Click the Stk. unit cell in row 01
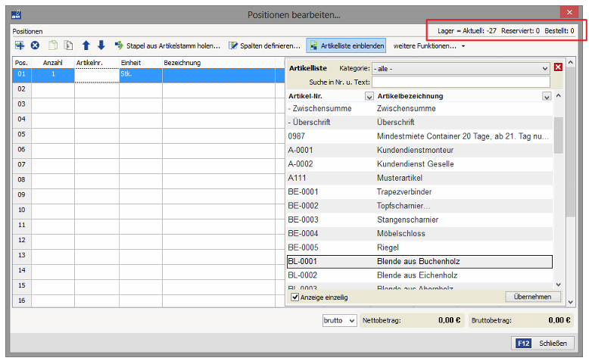The image size is (589, 361). click(141, 75)
